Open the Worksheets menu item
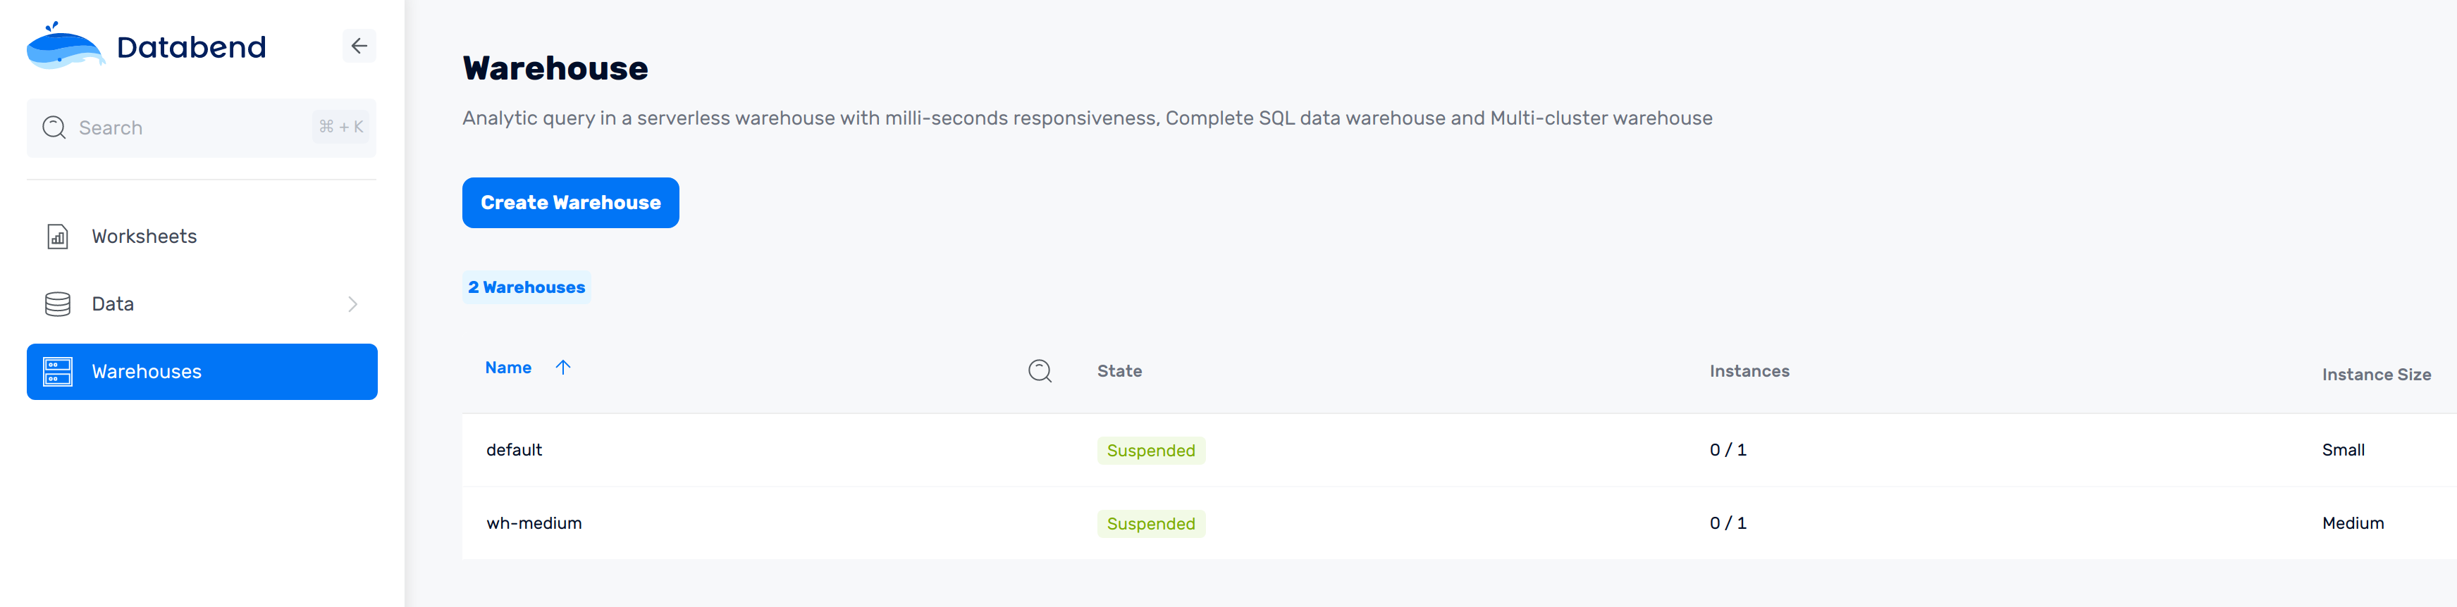 202,237
